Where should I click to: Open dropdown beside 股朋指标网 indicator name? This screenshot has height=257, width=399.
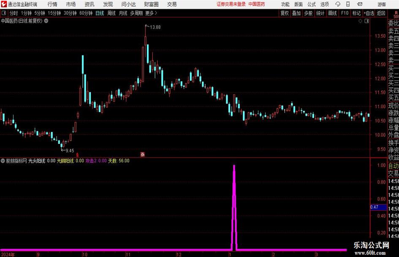pyautogui.click(x=3, y=161)
